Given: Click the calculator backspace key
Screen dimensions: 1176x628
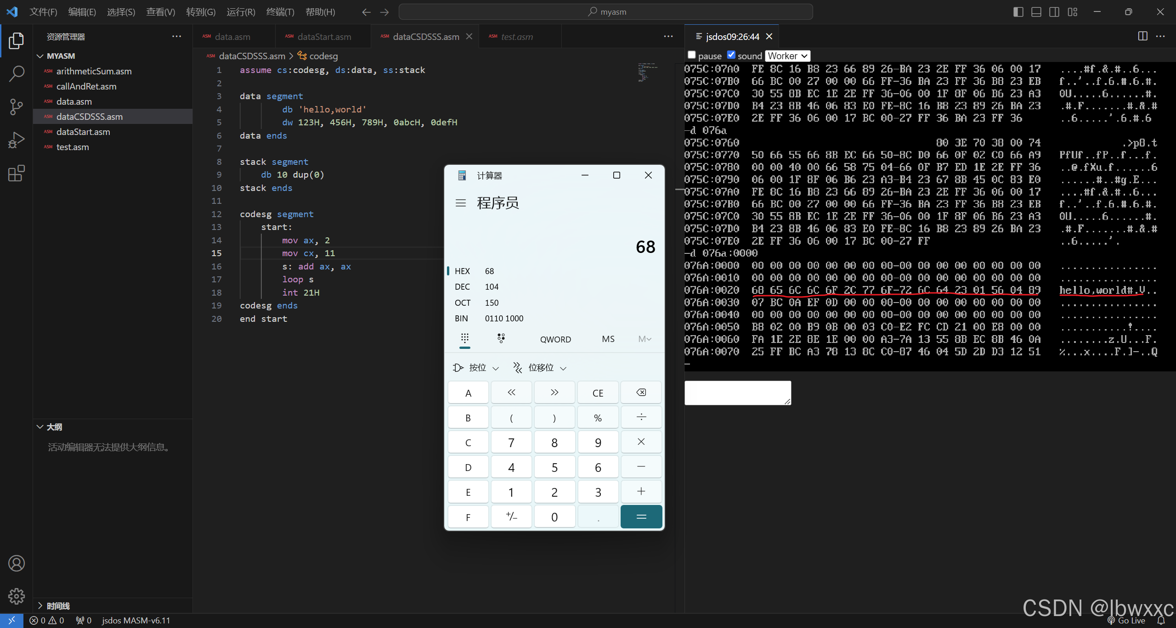Looking at the screenshot, I should (641, 392).
